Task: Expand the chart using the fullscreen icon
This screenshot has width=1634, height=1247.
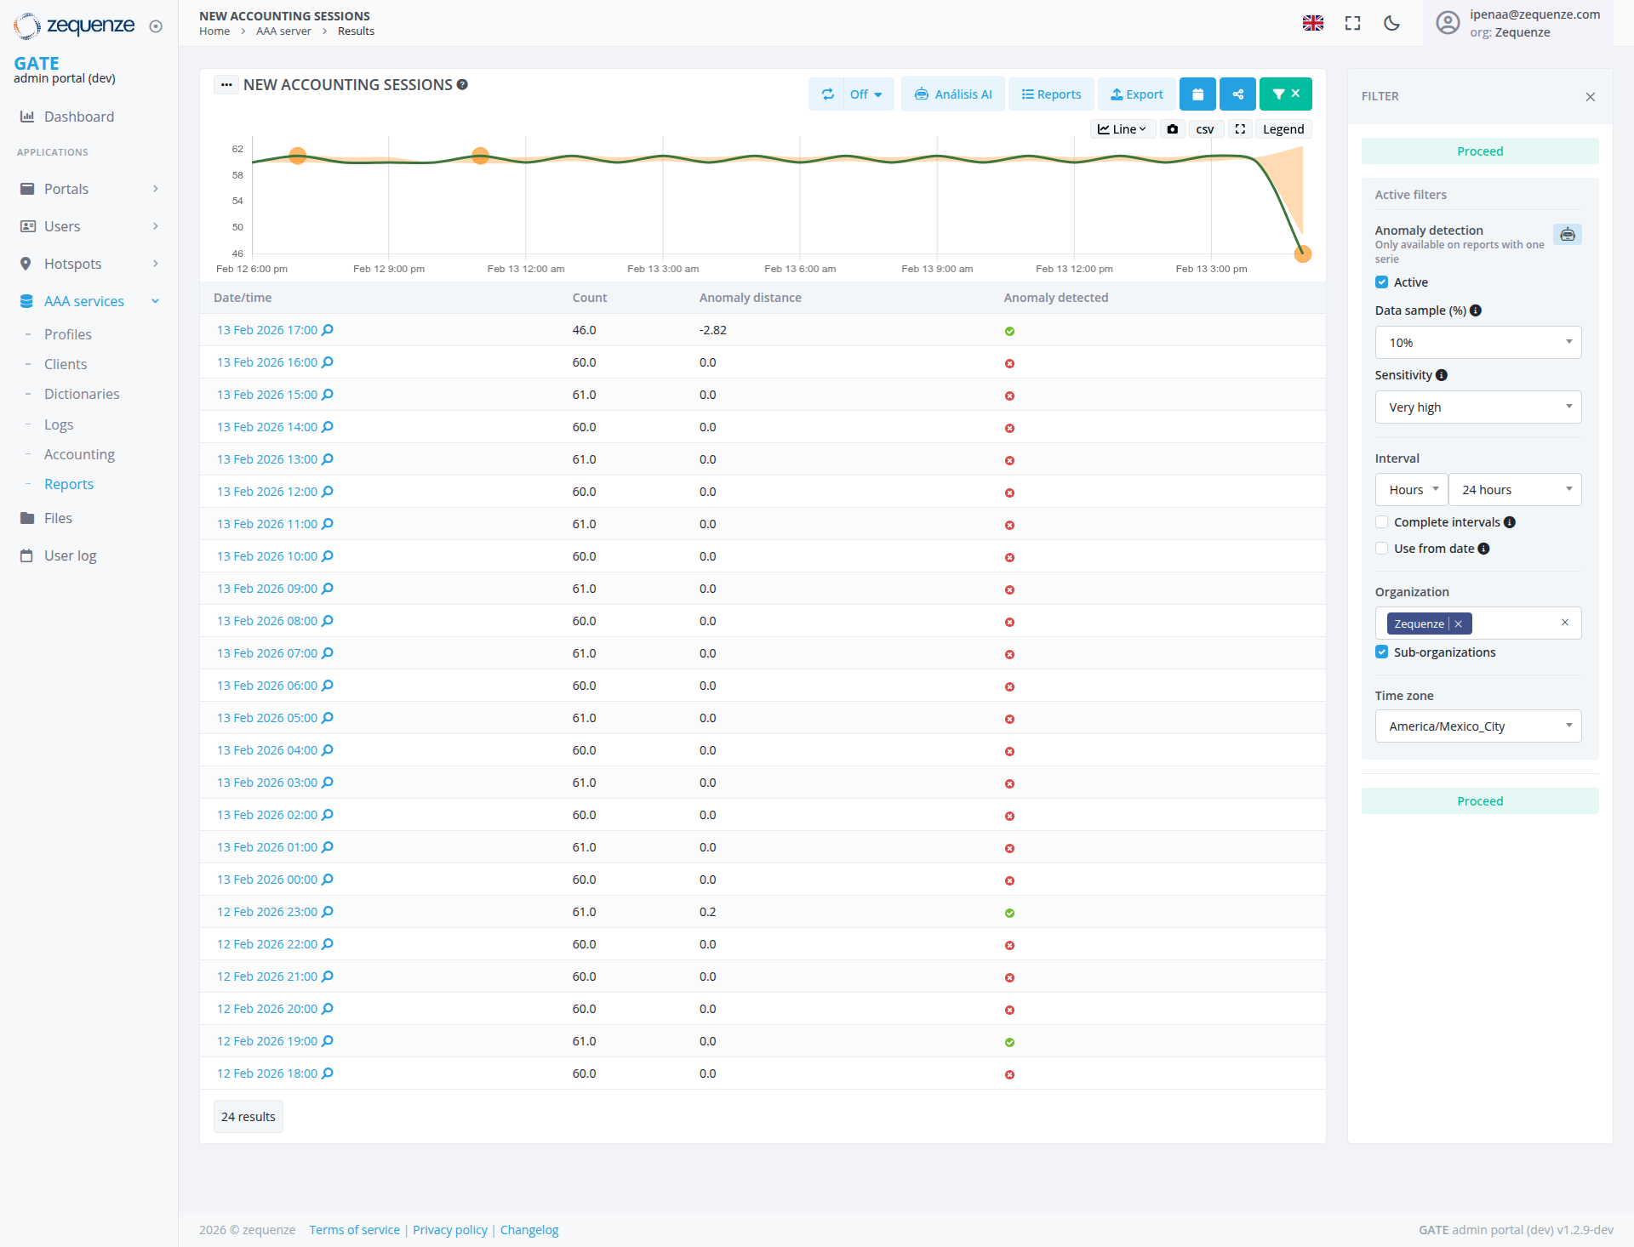Action: [1240, 128]
